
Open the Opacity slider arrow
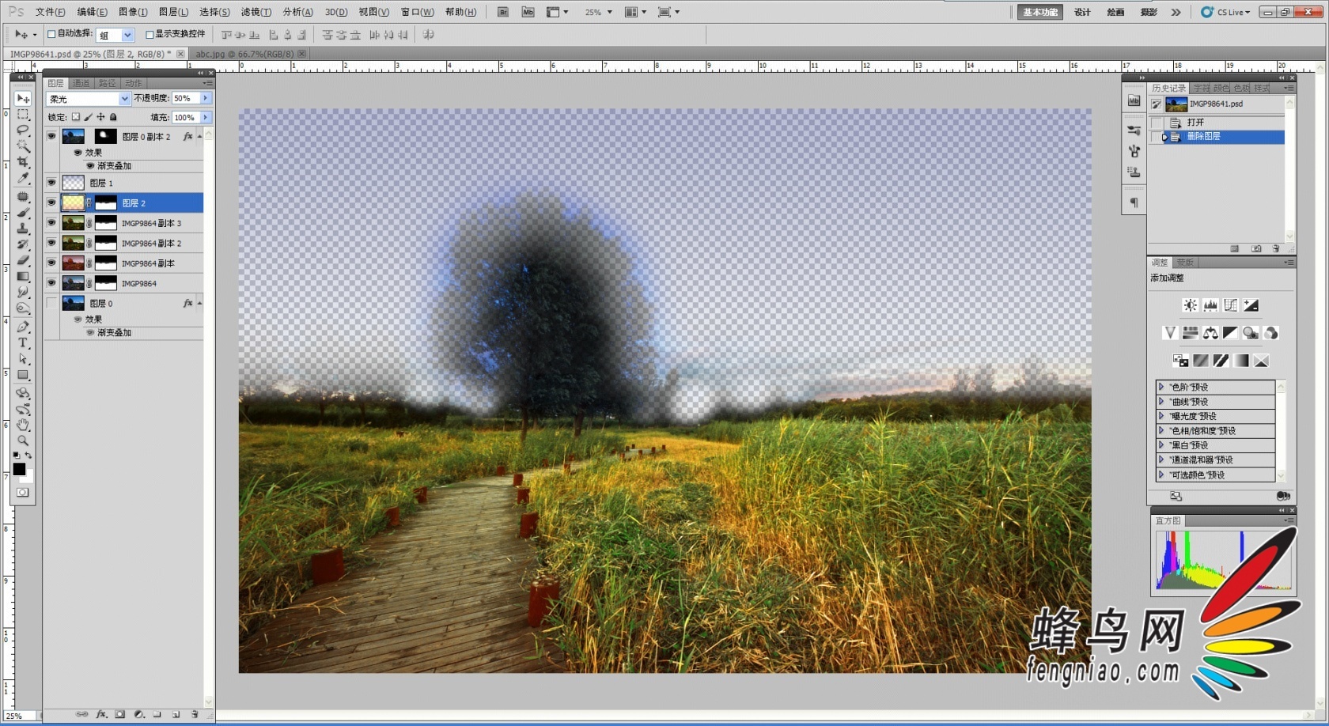pyautogui.click(x=206, y=98)
